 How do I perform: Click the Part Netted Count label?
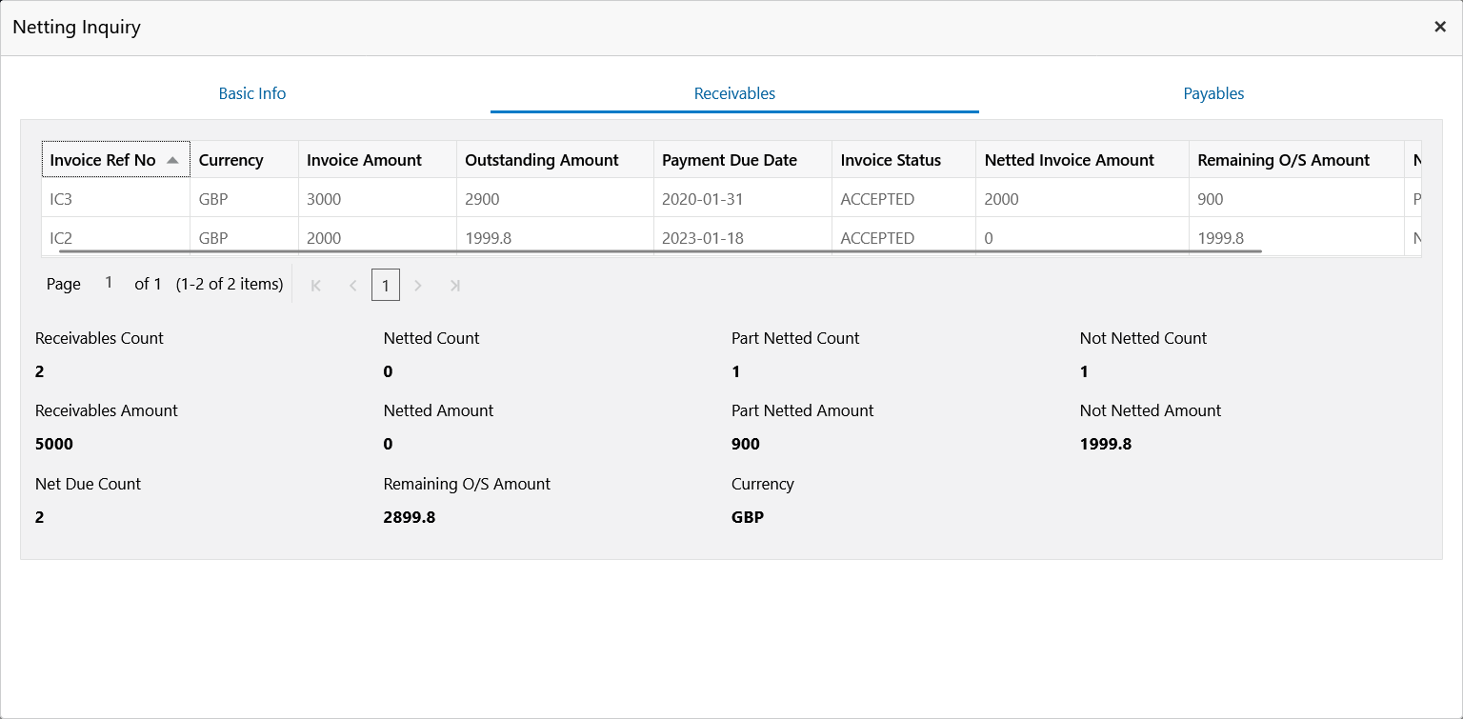click(x=795, y=338)
